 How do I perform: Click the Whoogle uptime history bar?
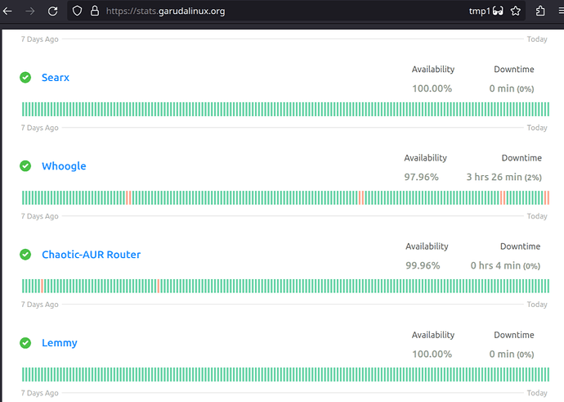pos(285,198)
